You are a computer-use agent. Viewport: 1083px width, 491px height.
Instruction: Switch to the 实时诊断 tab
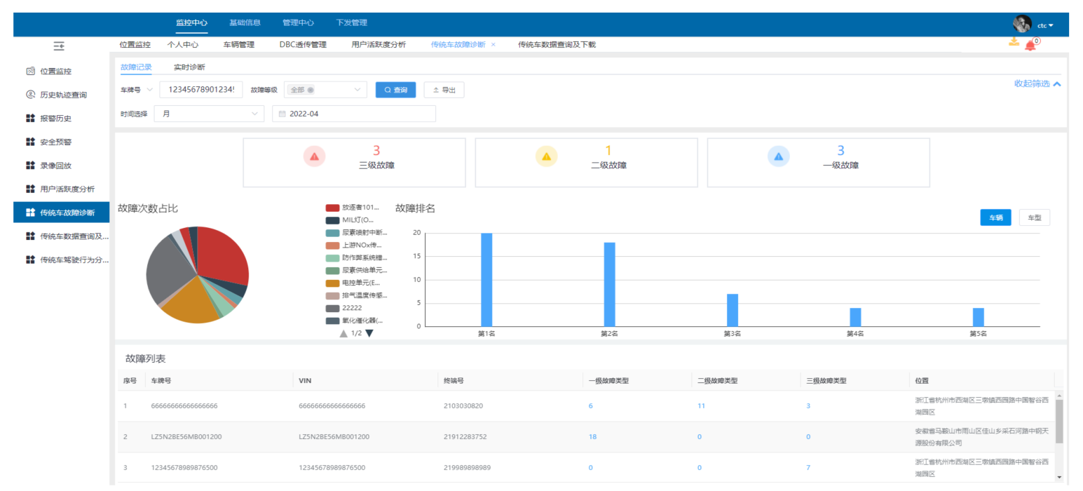click(189, 67)
